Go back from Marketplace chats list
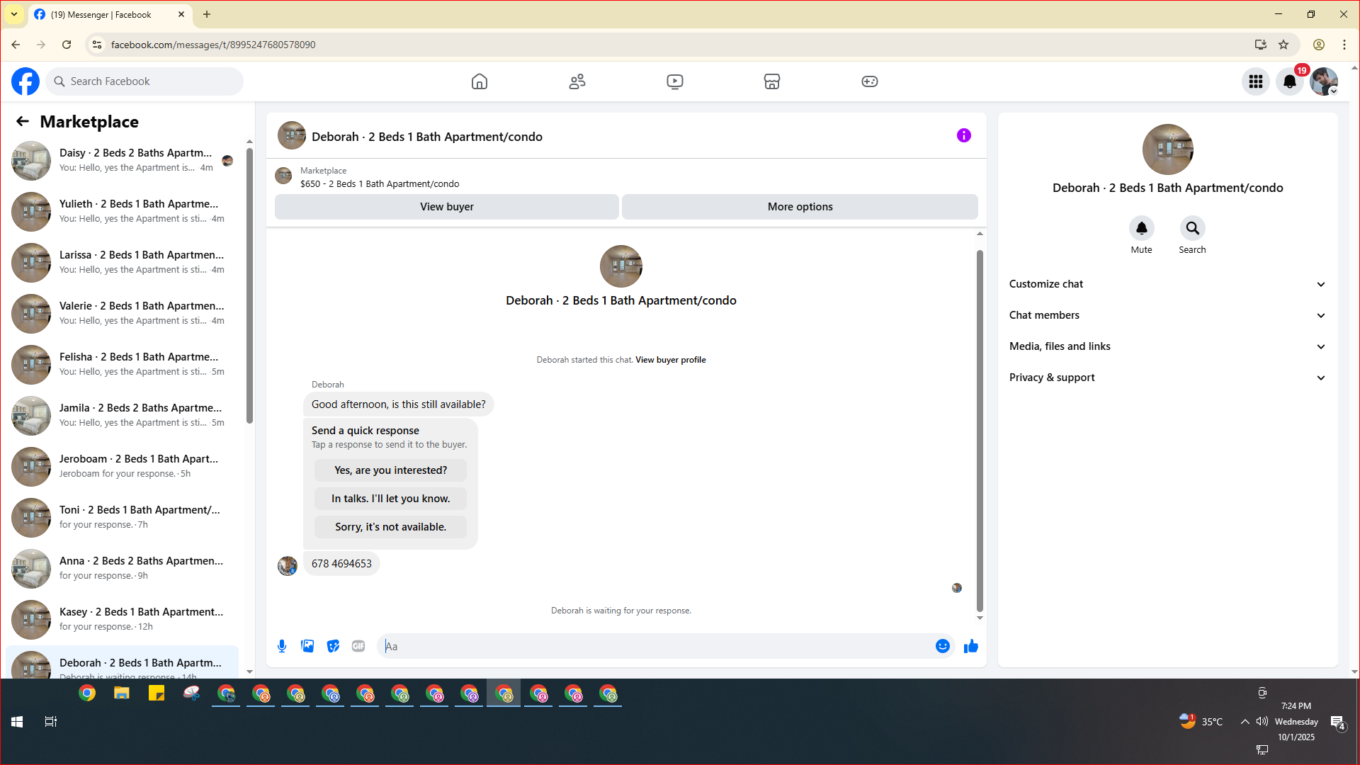Image resolution: width=1360 pixels, height=765 pixels. coord(23,122)
